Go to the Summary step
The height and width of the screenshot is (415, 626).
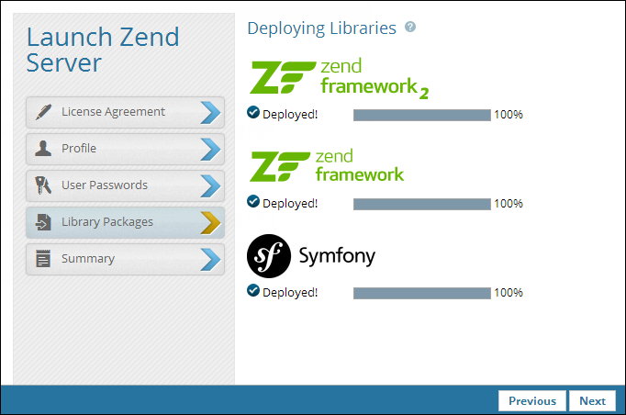(x=125, y=259)
